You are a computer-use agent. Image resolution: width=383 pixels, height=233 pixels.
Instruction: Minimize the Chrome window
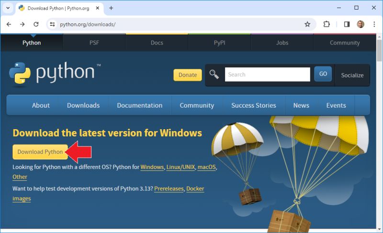tap(339, 8)
